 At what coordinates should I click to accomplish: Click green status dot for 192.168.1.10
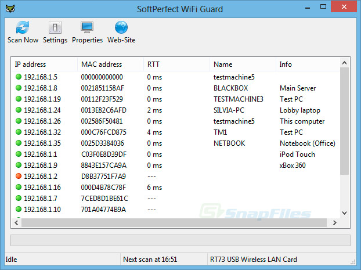point(19,209)
